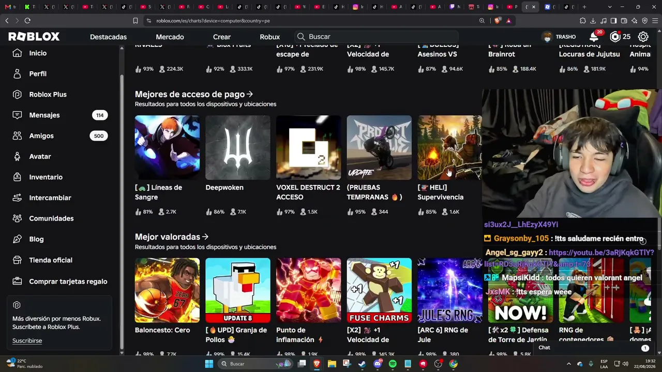The height and width of the screenshot is (372, 662).
Task: Open the Brave Shields lion icon
Action: [498, 21]
